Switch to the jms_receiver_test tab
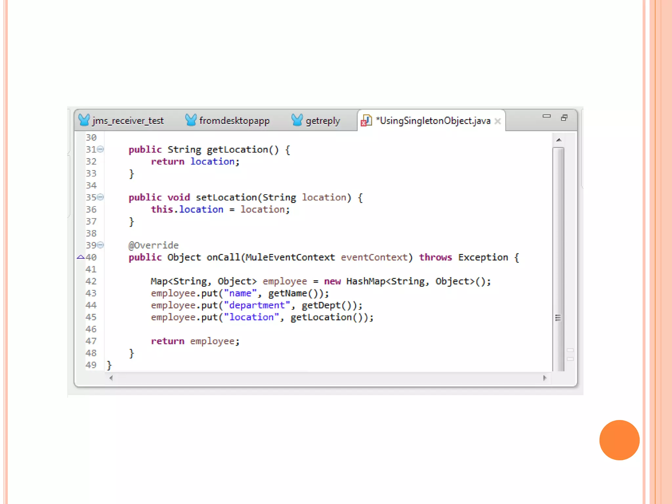 pyautogui.click(x=128, y=121)
